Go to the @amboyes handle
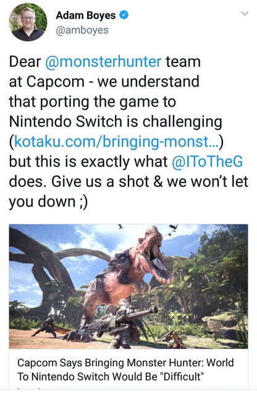 (82, 30)
